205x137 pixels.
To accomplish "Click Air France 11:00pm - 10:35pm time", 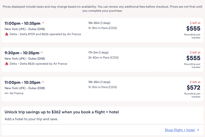I will 22,83.
